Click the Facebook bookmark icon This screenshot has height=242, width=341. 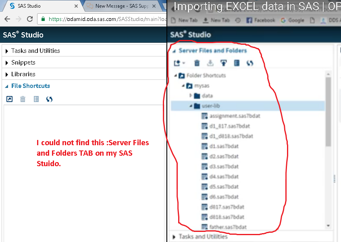(x=249, y=20)
